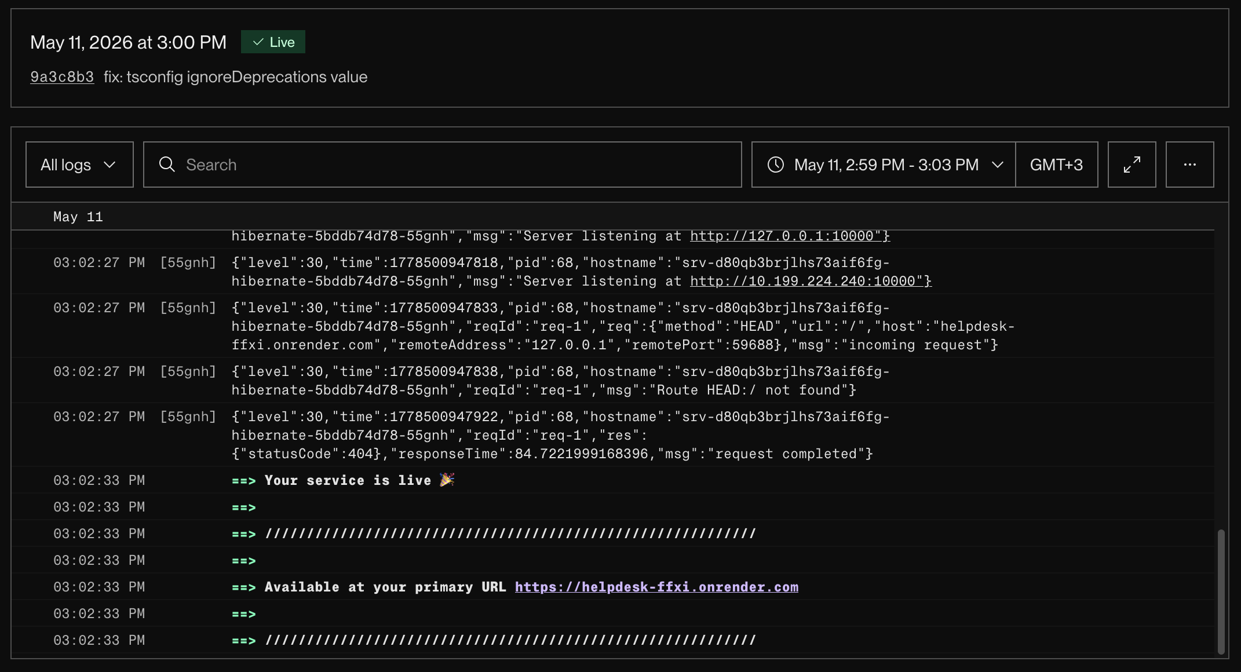This screenshot has width=1241, height=672.
Task: Expand logs to fullscreen view
Action: 1132,165
